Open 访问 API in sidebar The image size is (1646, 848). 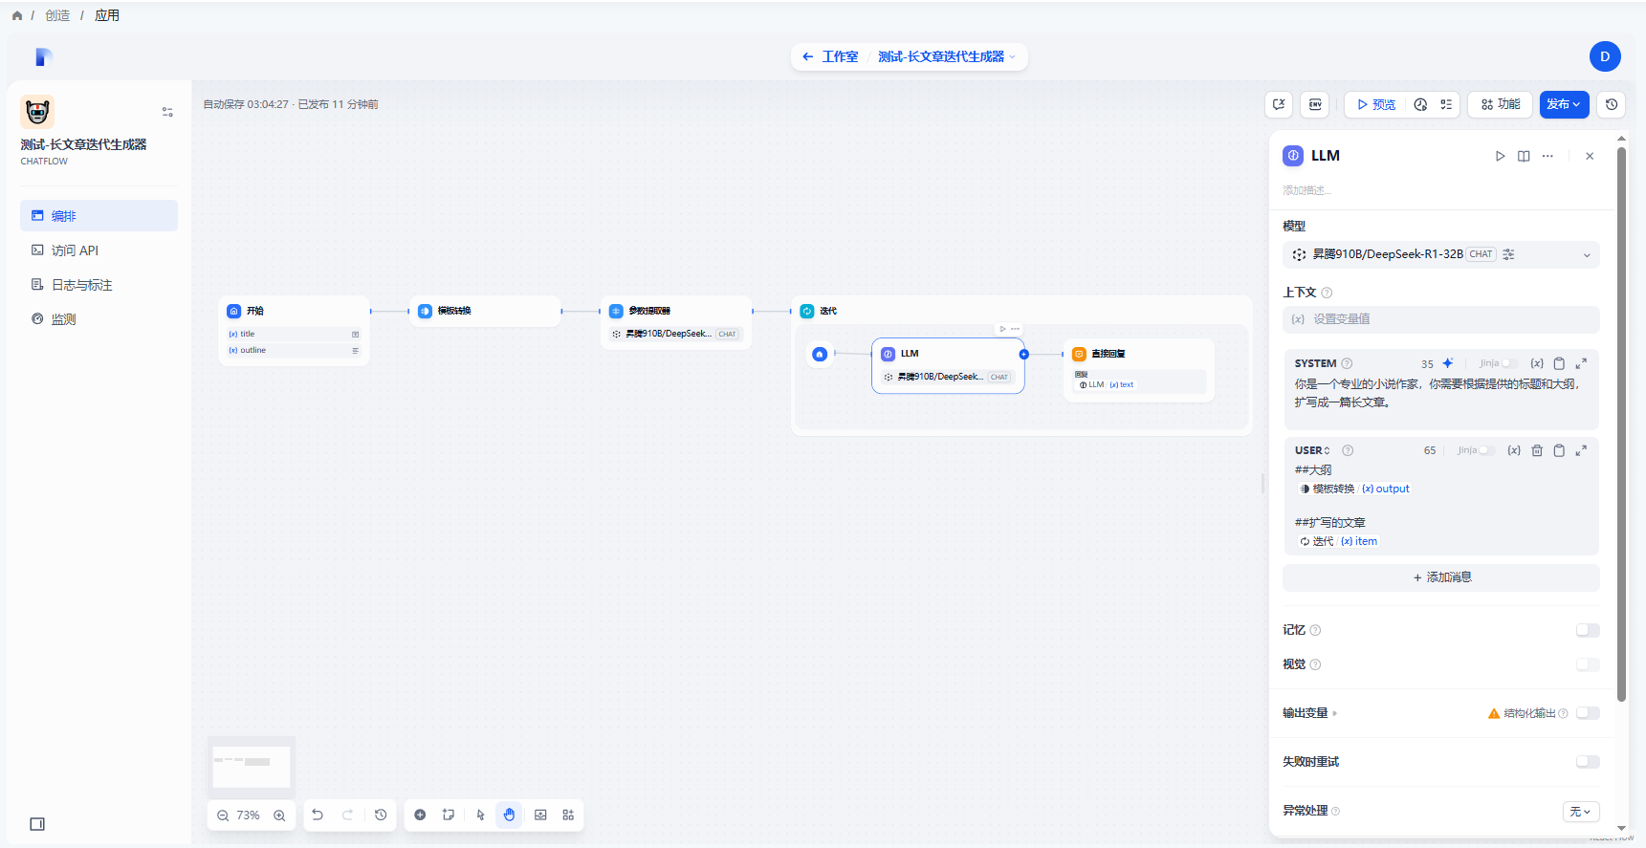tap(75, 250)
